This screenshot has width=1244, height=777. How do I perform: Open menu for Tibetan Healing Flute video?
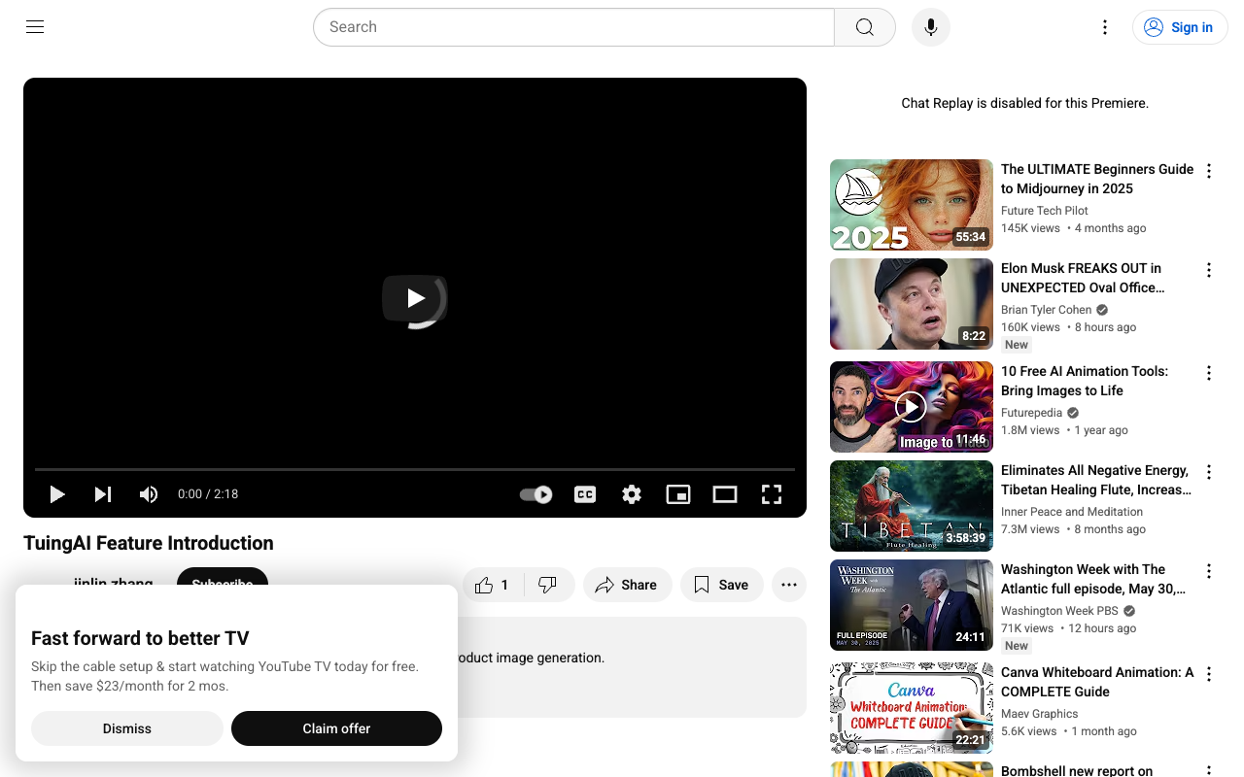click(1209, 472)
